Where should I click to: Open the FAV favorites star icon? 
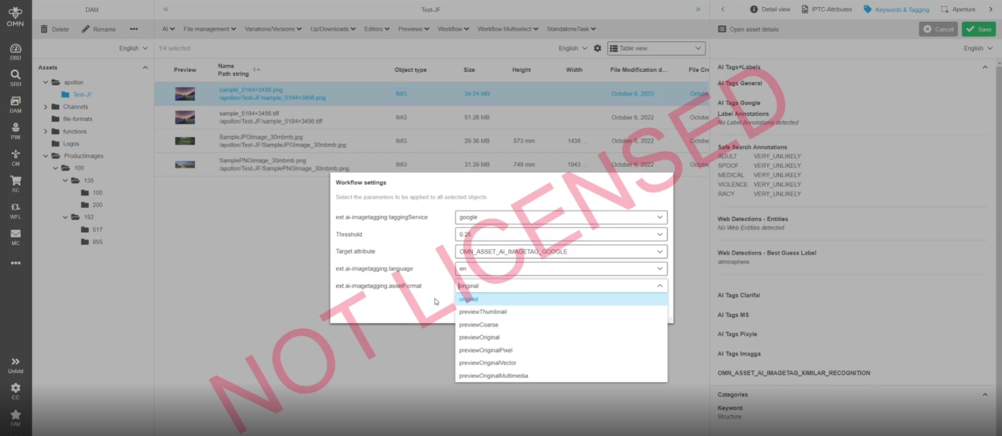[x=15, y=417]
